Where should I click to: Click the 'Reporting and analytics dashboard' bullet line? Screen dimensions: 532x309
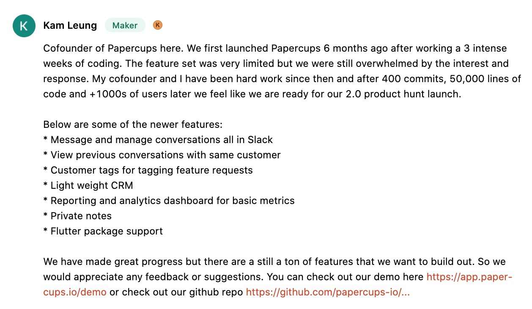click(x=169, y=201)
